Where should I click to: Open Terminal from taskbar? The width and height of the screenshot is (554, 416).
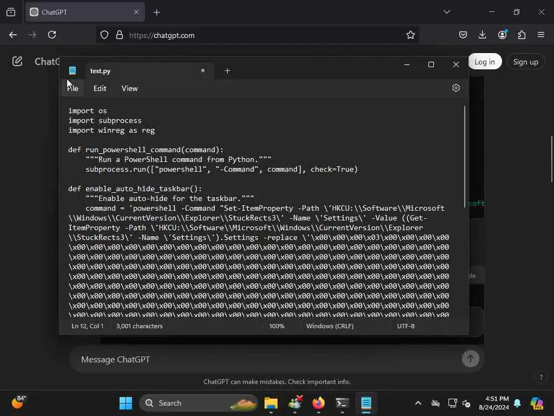point(342,403)
